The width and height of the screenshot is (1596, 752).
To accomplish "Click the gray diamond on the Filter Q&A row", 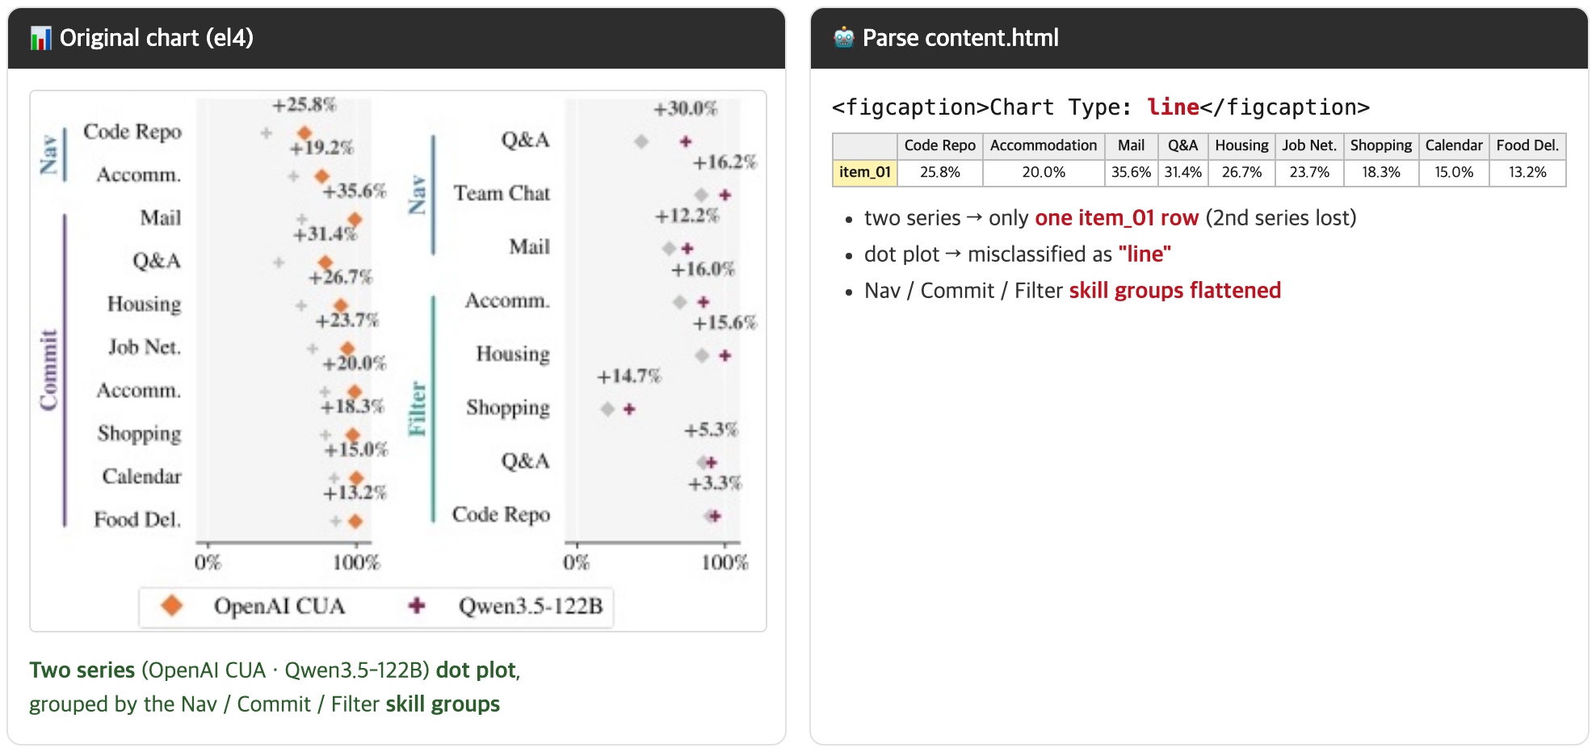I will [703, 462].
